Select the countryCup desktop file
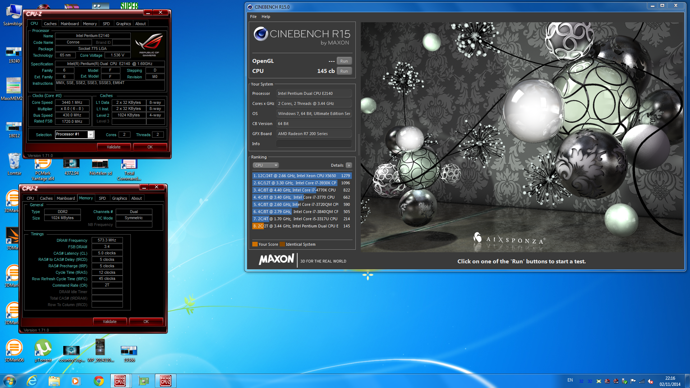 coord(72,354)
